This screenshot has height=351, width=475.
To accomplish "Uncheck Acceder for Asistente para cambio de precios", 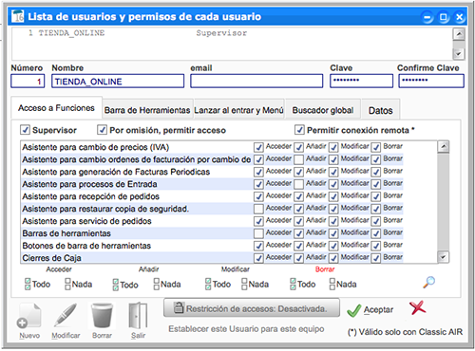I will coord(258,147).
